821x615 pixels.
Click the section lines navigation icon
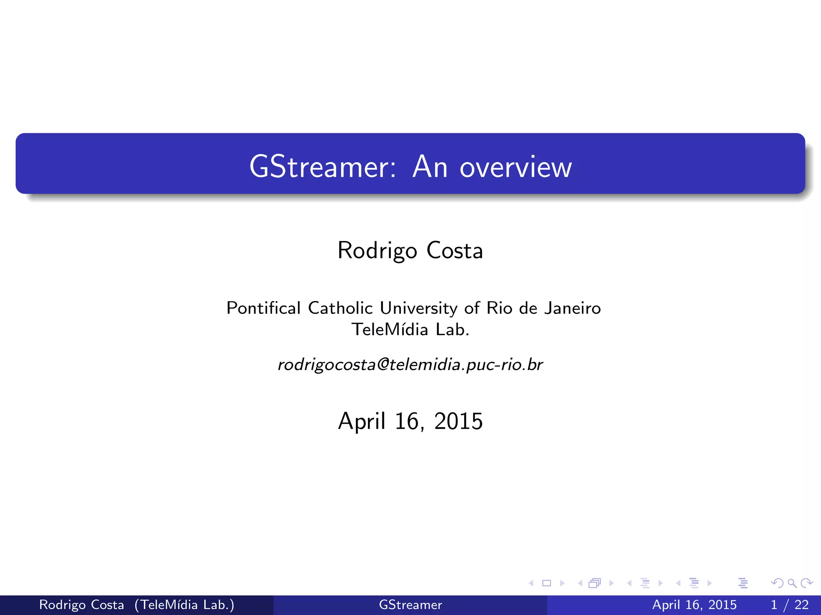pos(694,583)
